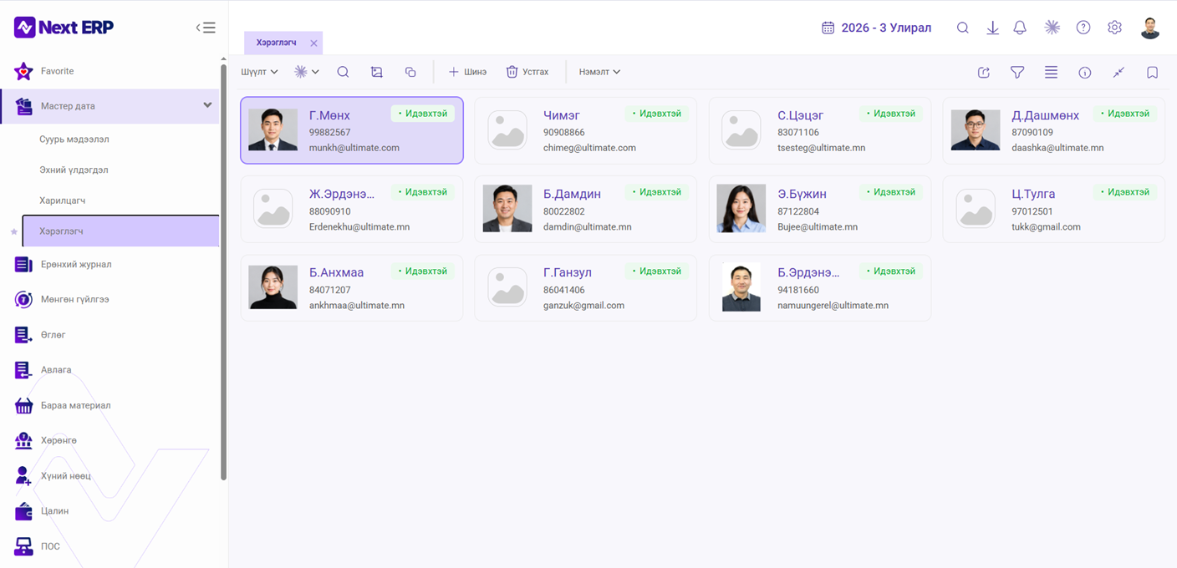Collapse the sidebar with the hamburger arrow icon
This screenshot has width=1177, height=568.
pyautogui.click(x=206, y=28)
